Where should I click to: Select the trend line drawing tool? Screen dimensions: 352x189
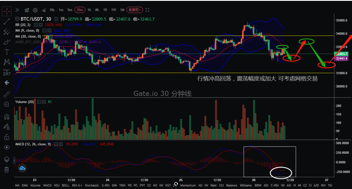pos(7,22)
